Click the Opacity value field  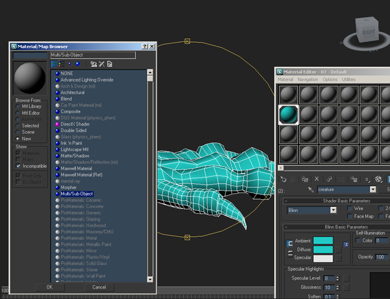click(x=382, y=257)
